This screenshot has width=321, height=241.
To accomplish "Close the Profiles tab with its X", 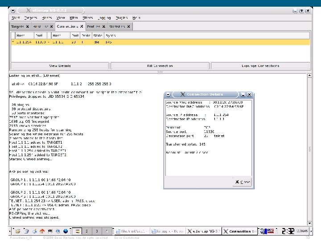I will pyautogui.click(x=104, y=26).
